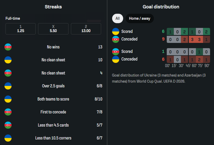The image size is (214, 145).
Task: Click Ukraine total goals scored number 6
Action: pos(163,32)
